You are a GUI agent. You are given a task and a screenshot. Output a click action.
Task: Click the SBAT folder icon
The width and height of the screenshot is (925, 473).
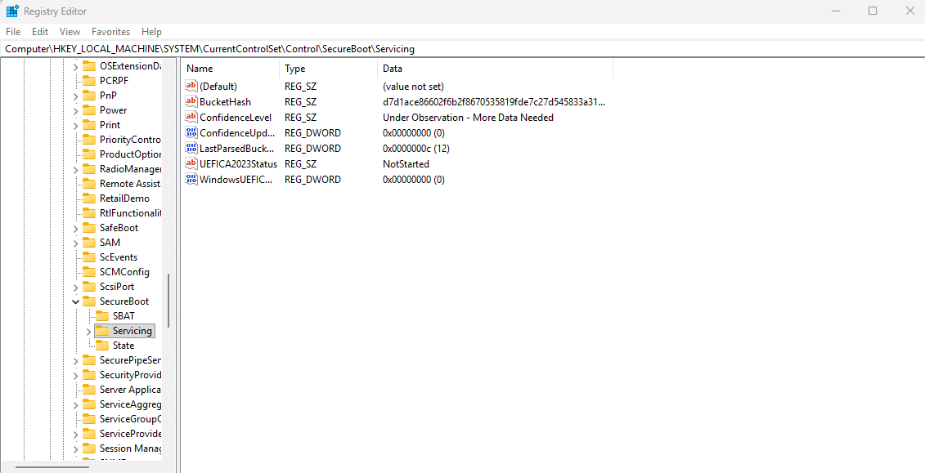102,316
